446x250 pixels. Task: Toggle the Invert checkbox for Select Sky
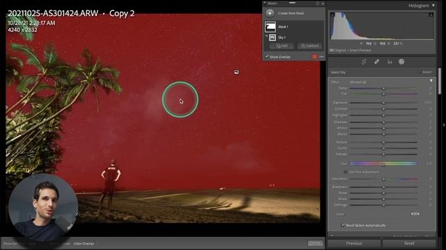(x=420, y=72)
